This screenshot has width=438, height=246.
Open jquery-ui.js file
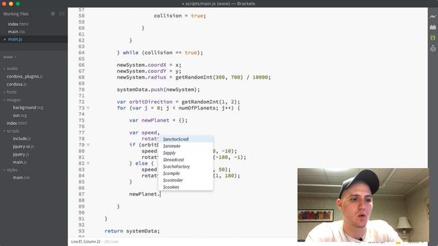(x=23, y=146)
